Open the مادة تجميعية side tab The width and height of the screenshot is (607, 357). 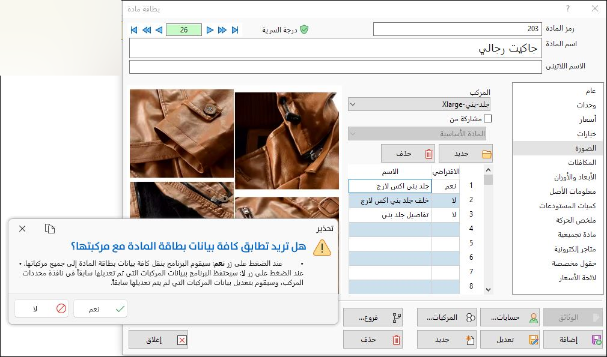558,235
